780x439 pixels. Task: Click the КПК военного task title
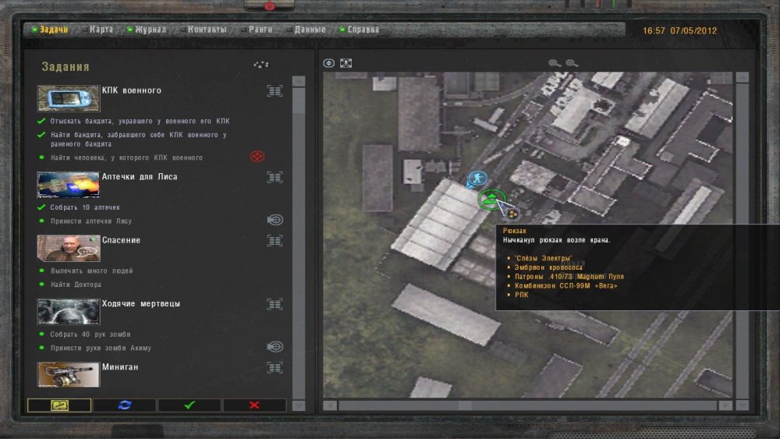131,90
